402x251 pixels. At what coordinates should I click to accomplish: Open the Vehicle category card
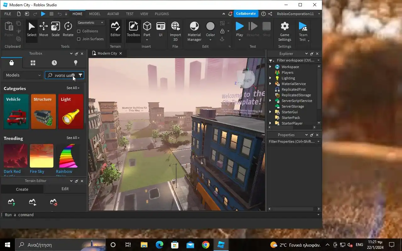[16, 112]
